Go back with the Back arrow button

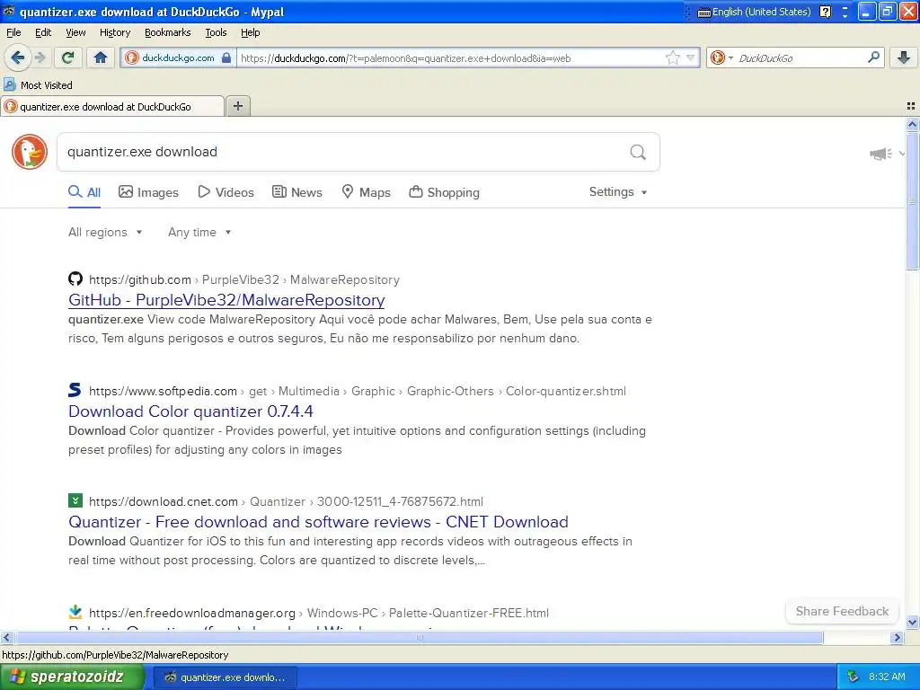click(18, 57)
